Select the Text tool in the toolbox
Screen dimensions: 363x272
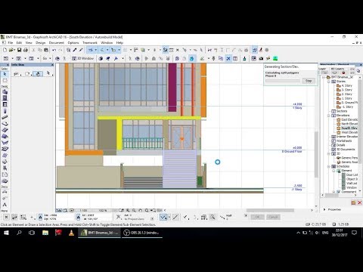tap(5, 205)
